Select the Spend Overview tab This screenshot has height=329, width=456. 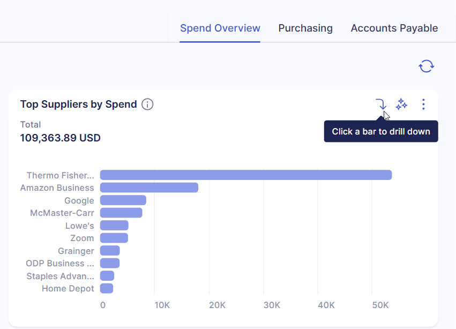coord(220,28)
